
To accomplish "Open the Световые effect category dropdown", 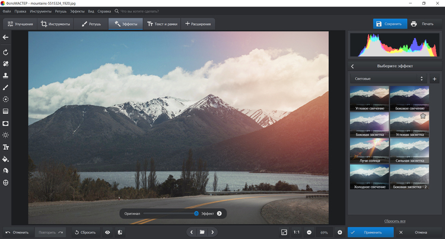I will (x=387, y=78).
